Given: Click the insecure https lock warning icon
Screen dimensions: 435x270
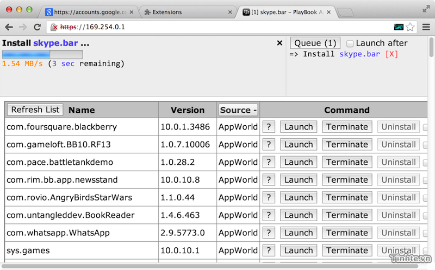Looking at the screenshot, I should [54, 27].
